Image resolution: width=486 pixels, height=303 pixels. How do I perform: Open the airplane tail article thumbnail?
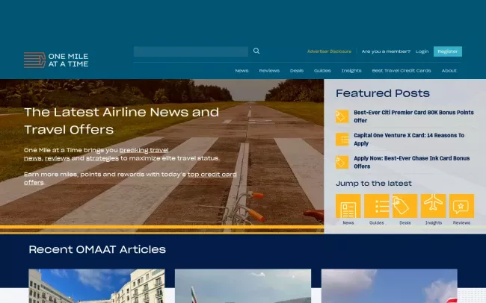point(243,286)
